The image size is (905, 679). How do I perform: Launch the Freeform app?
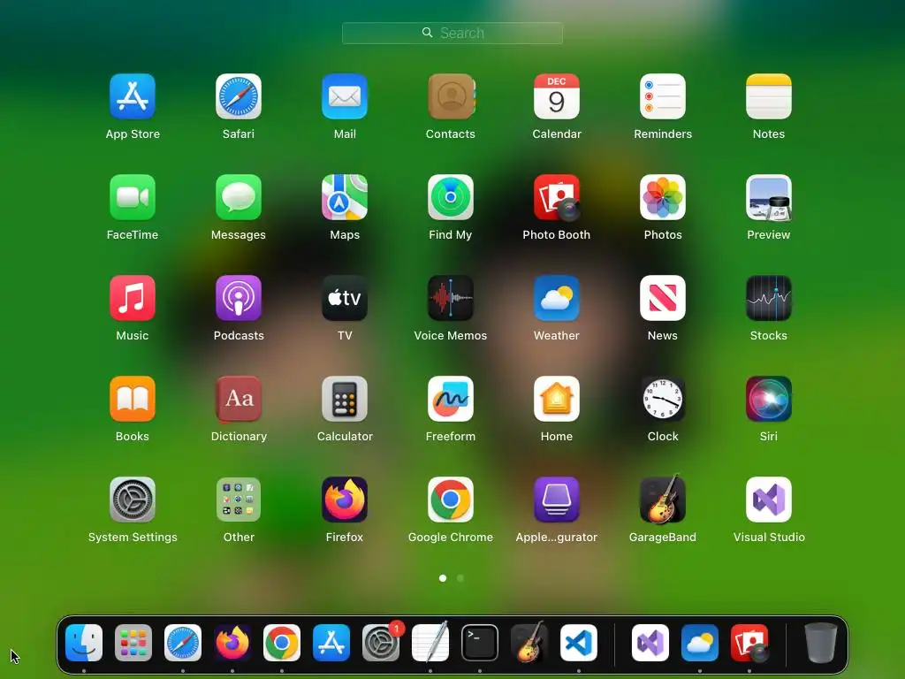(x=451, y=399)
